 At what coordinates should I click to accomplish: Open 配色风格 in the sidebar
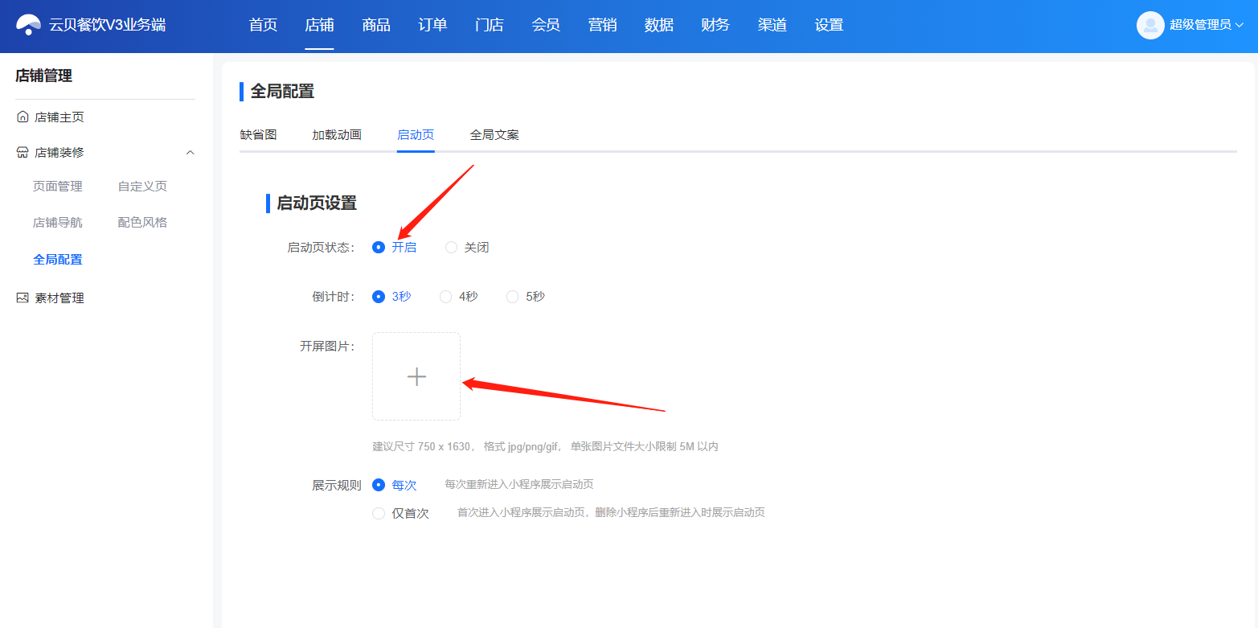[142, 223]
